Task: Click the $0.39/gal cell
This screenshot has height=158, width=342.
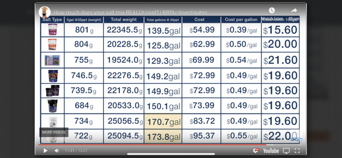Action: coord(241,30)
